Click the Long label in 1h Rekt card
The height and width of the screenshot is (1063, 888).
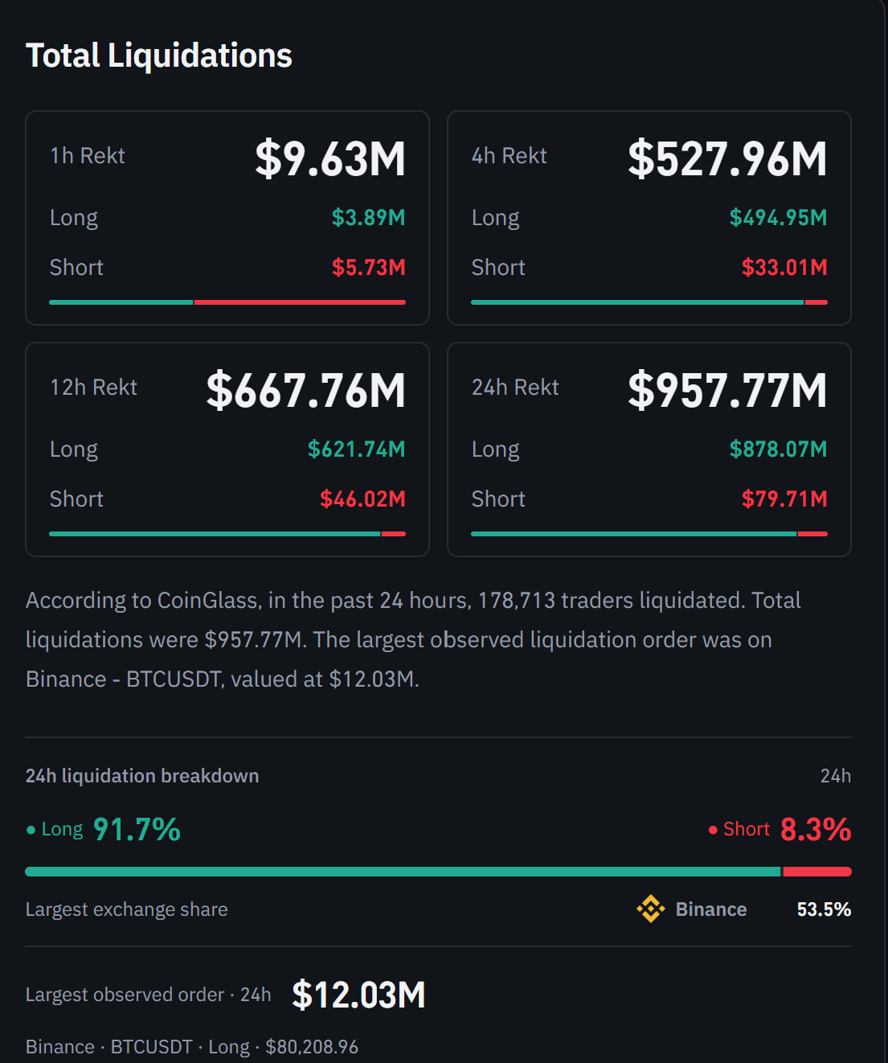74,219
